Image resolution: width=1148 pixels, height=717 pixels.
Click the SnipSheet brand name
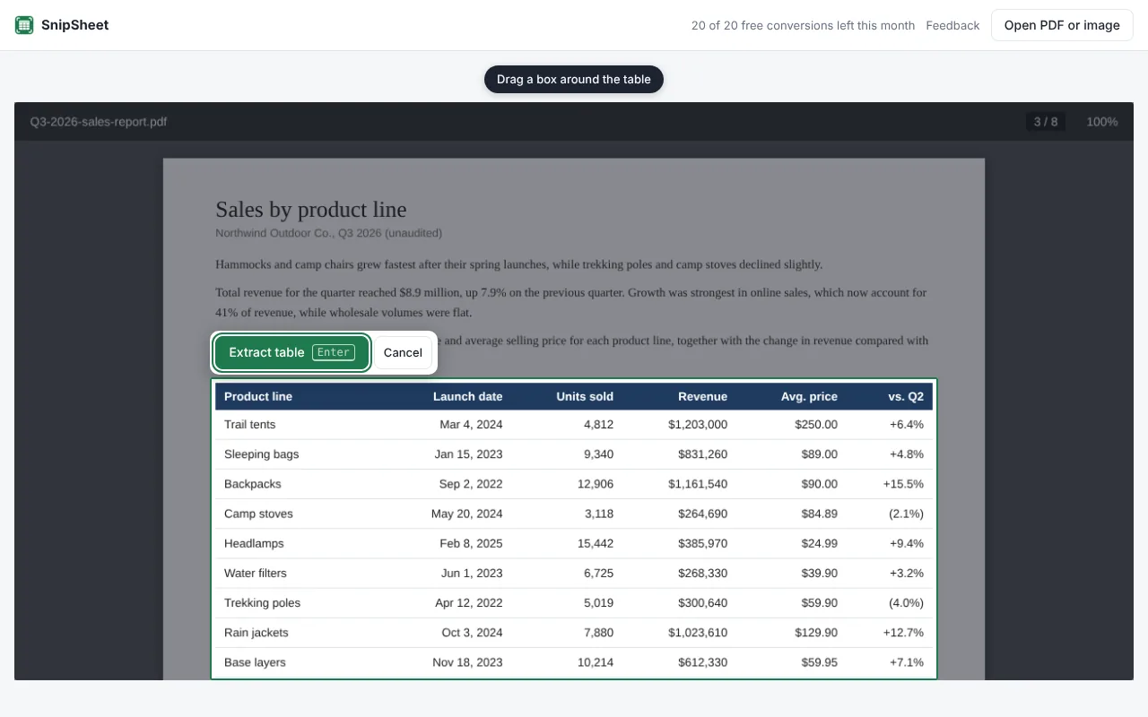[x=75, y=25]
